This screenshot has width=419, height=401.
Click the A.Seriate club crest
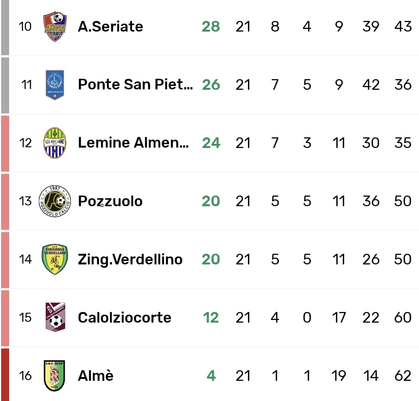click(x=55, y=26)
